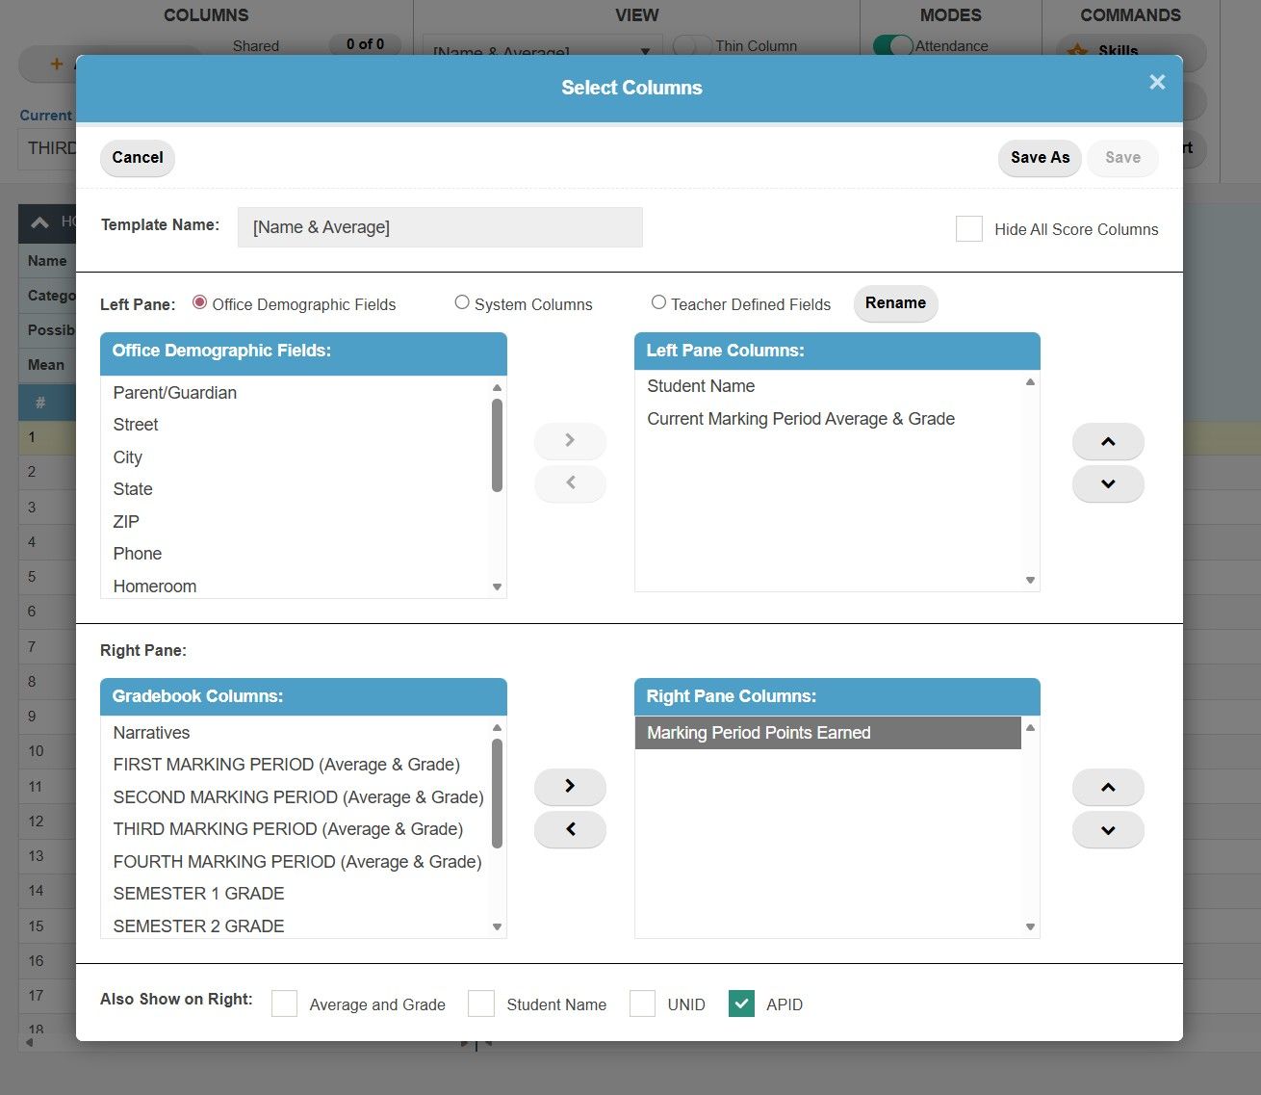Click inside the Template Name field

coord(439,227)
